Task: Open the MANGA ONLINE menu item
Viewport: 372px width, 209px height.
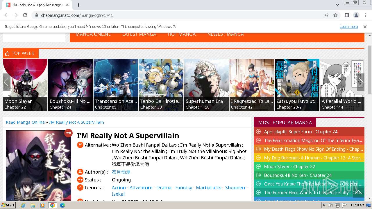Action: [93, 34]
